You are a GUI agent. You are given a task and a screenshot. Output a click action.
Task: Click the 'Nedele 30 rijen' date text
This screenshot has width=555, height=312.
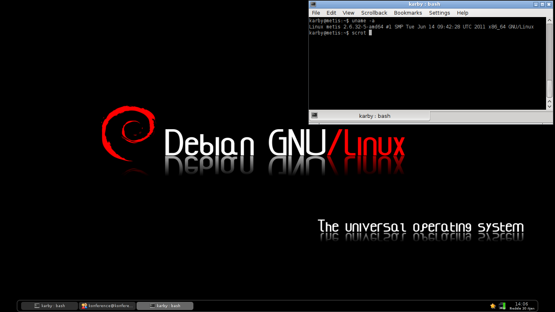(522, 308)
